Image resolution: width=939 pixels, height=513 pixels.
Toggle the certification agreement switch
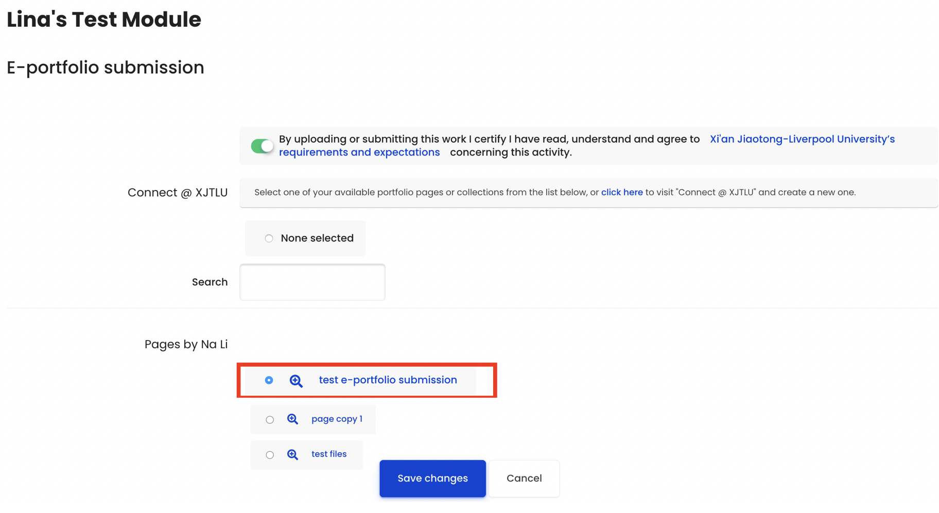(x=262, y=146)
